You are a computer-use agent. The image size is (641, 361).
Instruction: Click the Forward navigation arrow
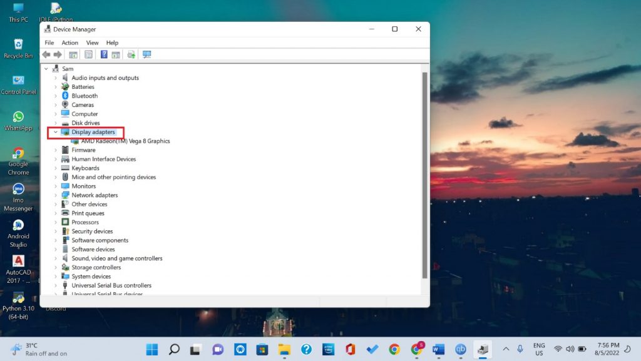tap(58, 54)
